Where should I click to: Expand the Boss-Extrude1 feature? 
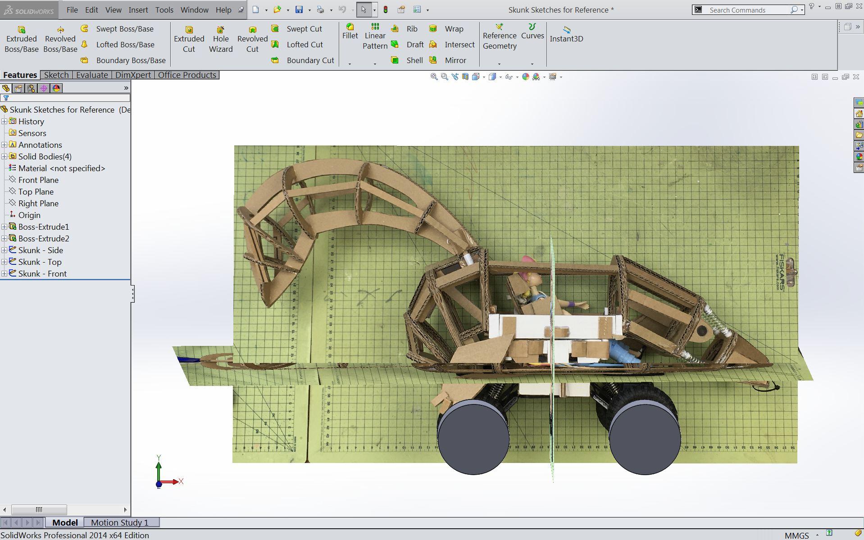click(5, 227)
